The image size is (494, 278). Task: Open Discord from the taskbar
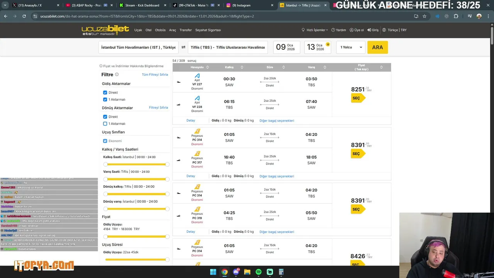point(236,272)
